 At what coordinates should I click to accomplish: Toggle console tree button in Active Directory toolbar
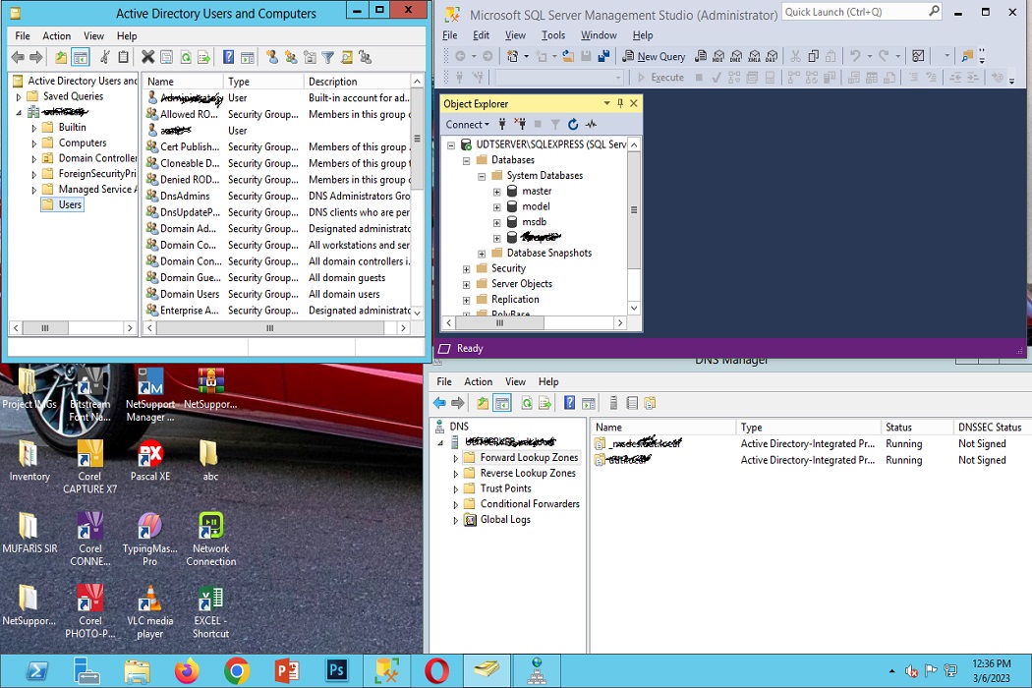(x=81, y=58)
